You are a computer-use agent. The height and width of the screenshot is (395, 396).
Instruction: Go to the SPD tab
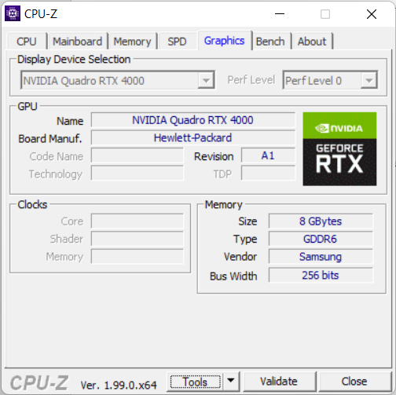coord(177,42)
